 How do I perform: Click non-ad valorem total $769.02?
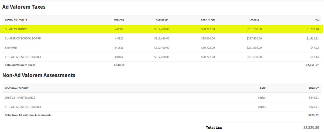coord(313,115)
